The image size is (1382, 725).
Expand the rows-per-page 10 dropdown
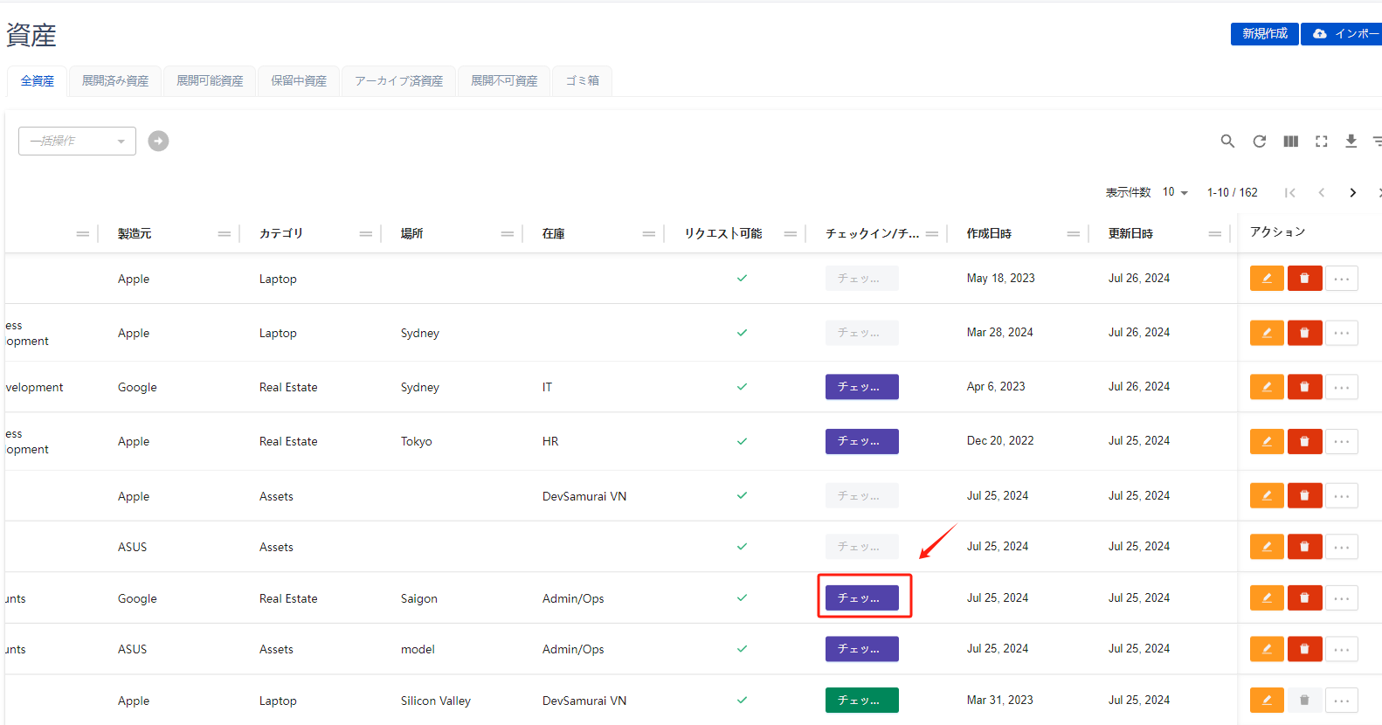point(1175,192)
